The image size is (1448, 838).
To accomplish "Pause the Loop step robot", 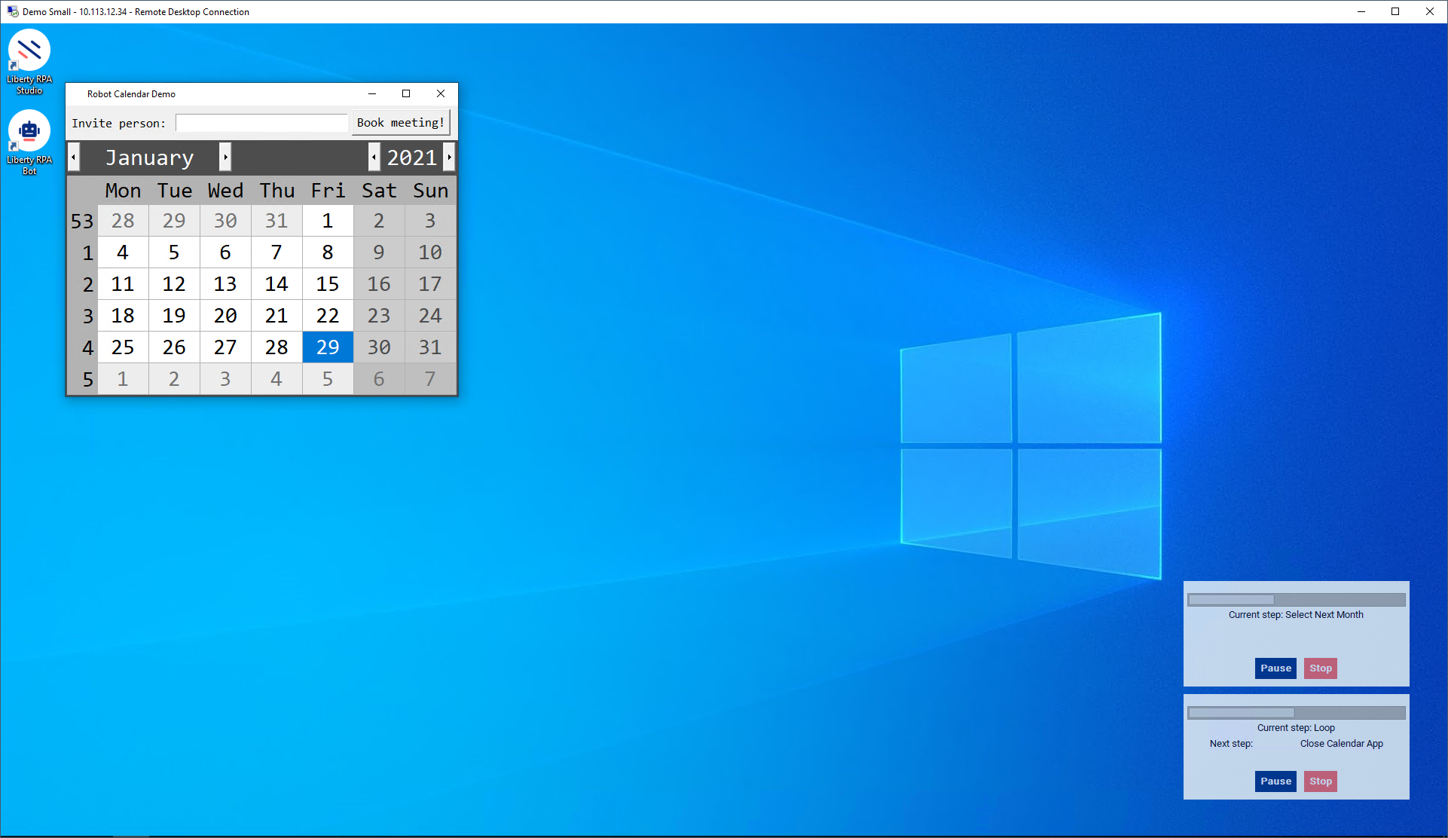I will [x=1275, y=781].
